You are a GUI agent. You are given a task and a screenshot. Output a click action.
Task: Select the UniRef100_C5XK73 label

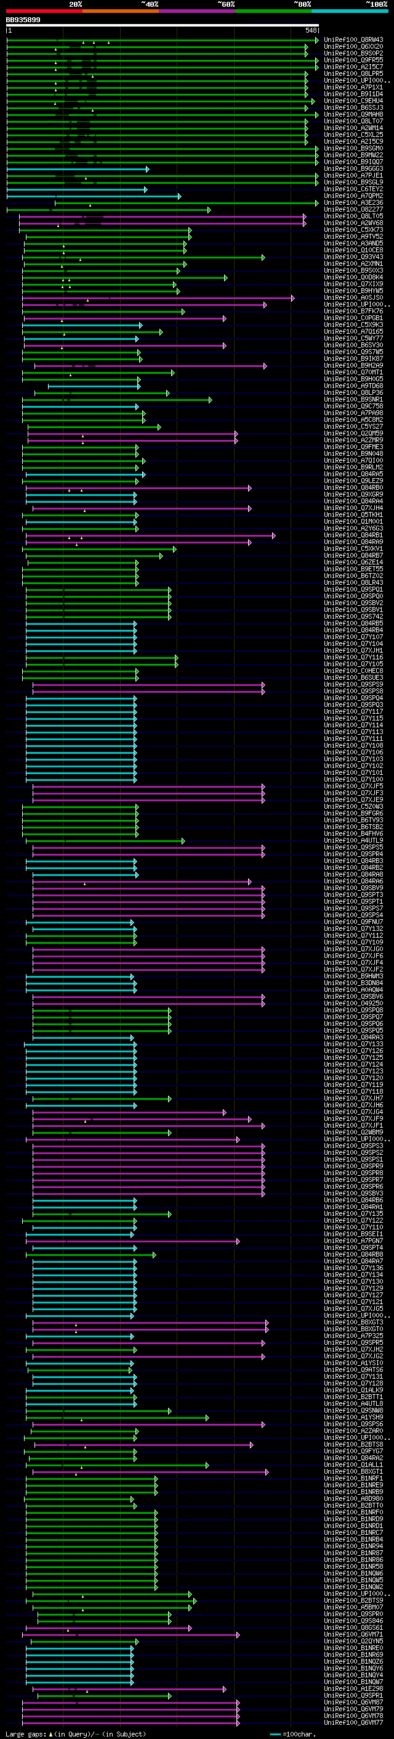coord(353,229)
